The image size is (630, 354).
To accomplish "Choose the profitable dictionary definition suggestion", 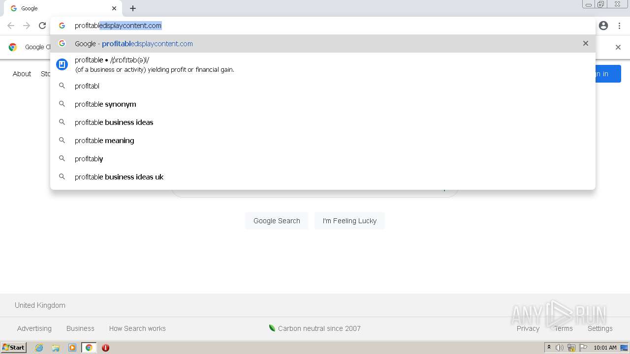I will (x=323, y=64).
